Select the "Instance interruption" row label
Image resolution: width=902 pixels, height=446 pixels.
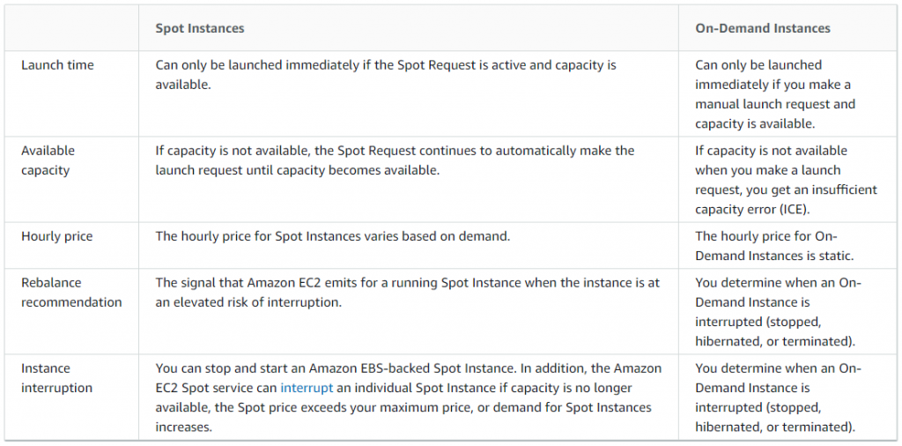tap(56, 378)
